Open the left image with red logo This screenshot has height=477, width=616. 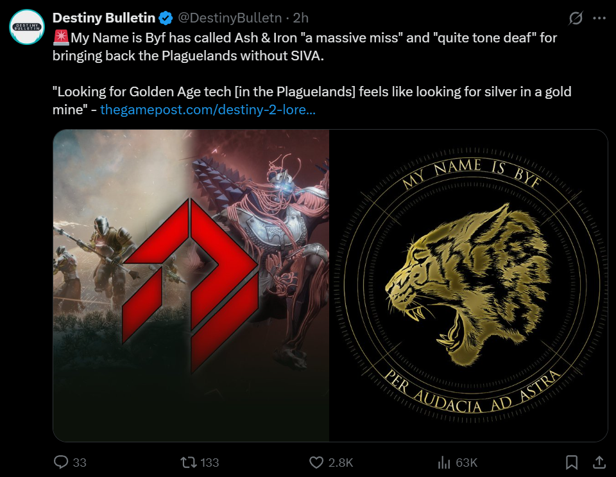click(x=191, y=285)
